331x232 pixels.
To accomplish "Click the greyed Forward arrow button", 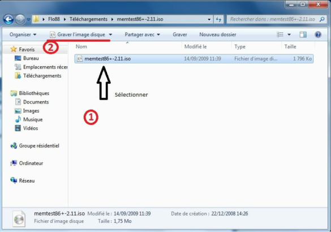I will tap(20, 19).
